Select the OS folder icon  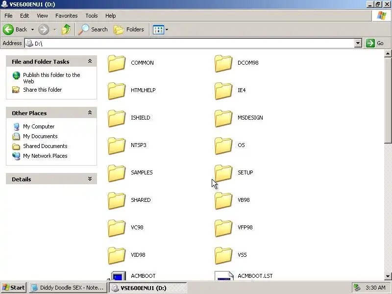pyautogui.click(x=223, y=146)
